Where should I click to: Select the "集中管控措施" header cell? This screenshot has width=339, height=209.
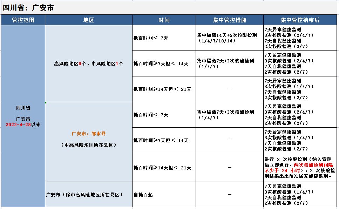[230, 20]
